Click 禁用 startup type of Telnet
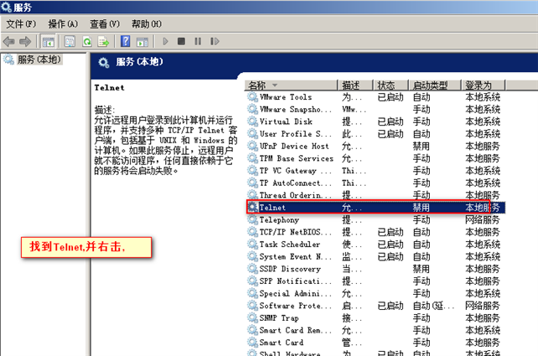This screenshot has height=356, width=538. click(421, 208)
